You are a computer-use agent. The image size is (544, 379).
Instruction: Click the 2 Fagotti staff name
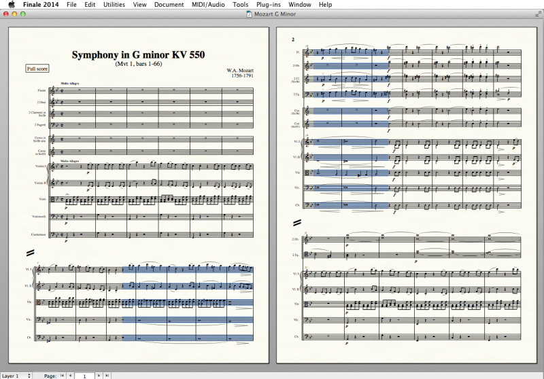click(x=40, y=125)
